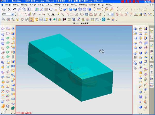Expand options arrow at mold toolbar end
Viewport: 155px width, 115px height.
coord(116,20)
